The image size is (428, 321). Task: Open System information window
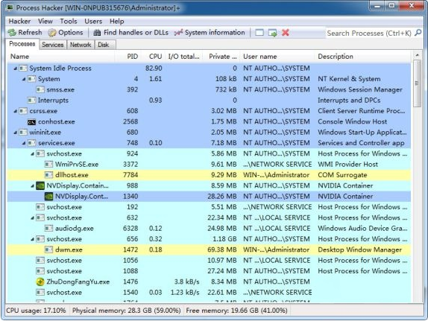[x=210, y=33]
